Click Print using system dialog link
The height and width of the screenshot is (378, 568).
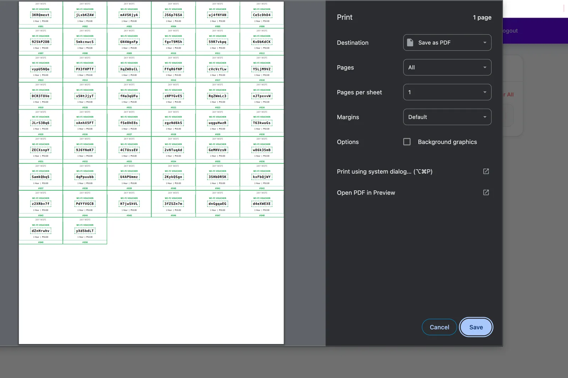(x=384, y=171)
